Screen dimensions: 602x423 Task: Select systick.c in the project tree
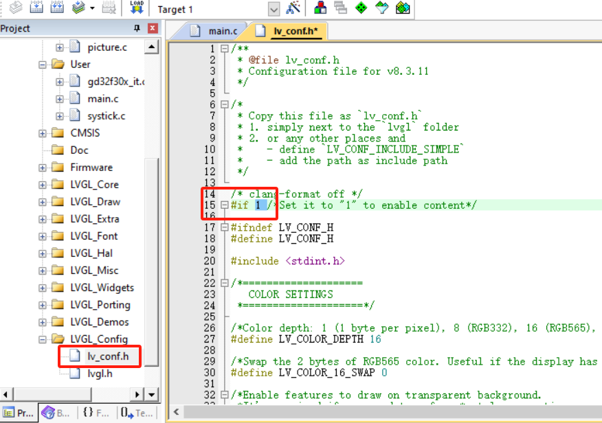(107, 116)
